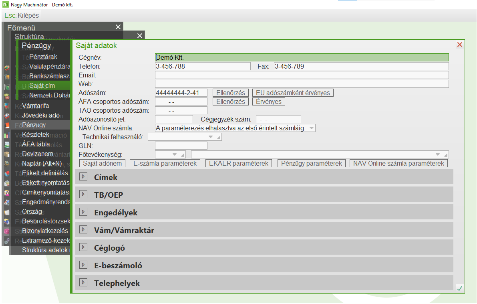The image size is (477, 304).
Task: Open the wide Főtevékenység description dropdown
Action: [438, 154]
